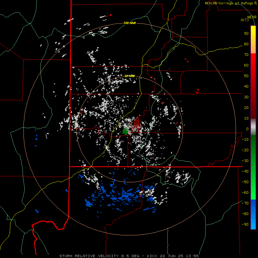This screenshot has height=258, width=258.
Task: Click the -80 tick label on the velocity scale
Action: point(245,214)
